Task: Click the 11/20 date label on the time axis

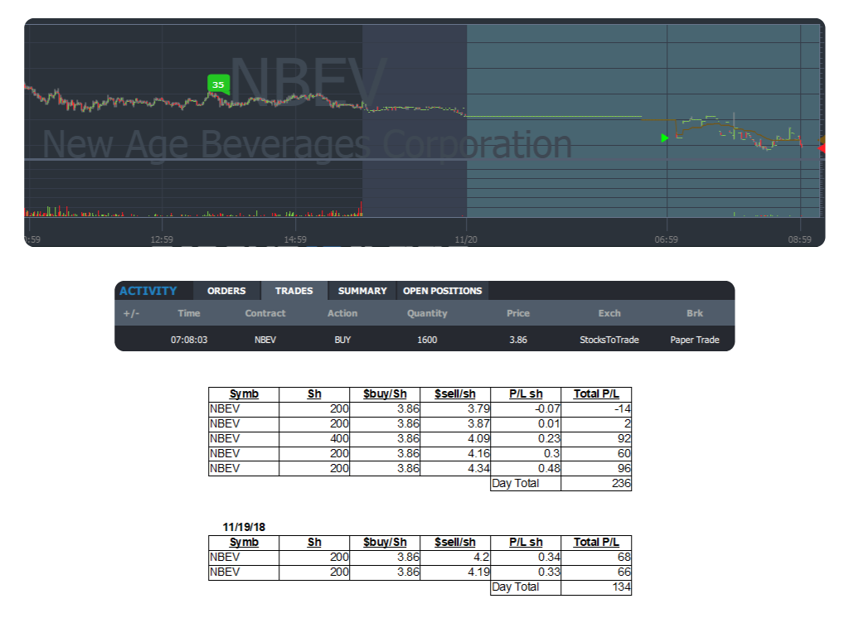Action: point(467,239)
